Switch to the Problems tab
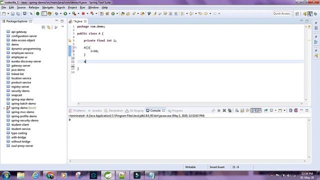This screenshot has height=180, width=320. pyautogui.click(x=77, y=110)
